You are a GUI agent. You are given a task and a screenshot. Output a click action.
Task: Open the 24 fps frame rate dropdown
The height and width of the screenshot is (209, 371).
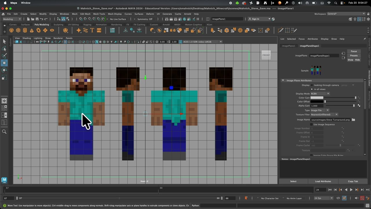pyautogui.click(x=323, y=198)
